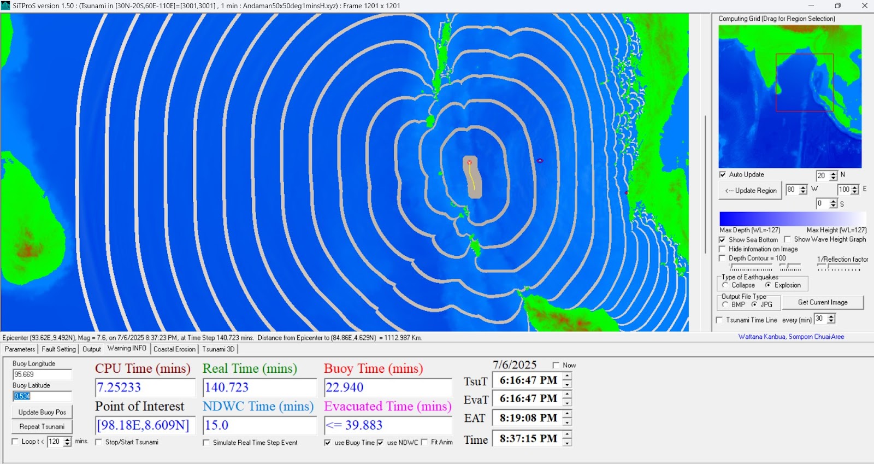Open Wattana Kanbua, Sompom Chuai-Aree credit link
Viewport: 874px width, 464px height.
pos(791,337)
